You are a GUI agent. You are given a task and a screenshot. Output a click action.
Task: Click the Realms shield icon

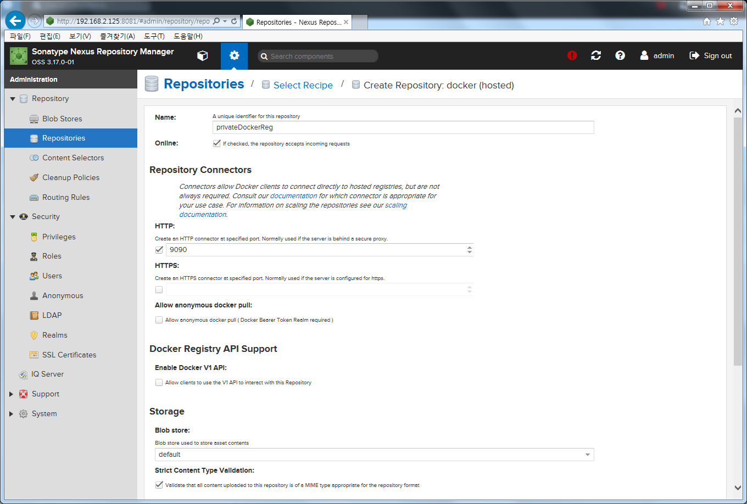(x=34, y=335)
